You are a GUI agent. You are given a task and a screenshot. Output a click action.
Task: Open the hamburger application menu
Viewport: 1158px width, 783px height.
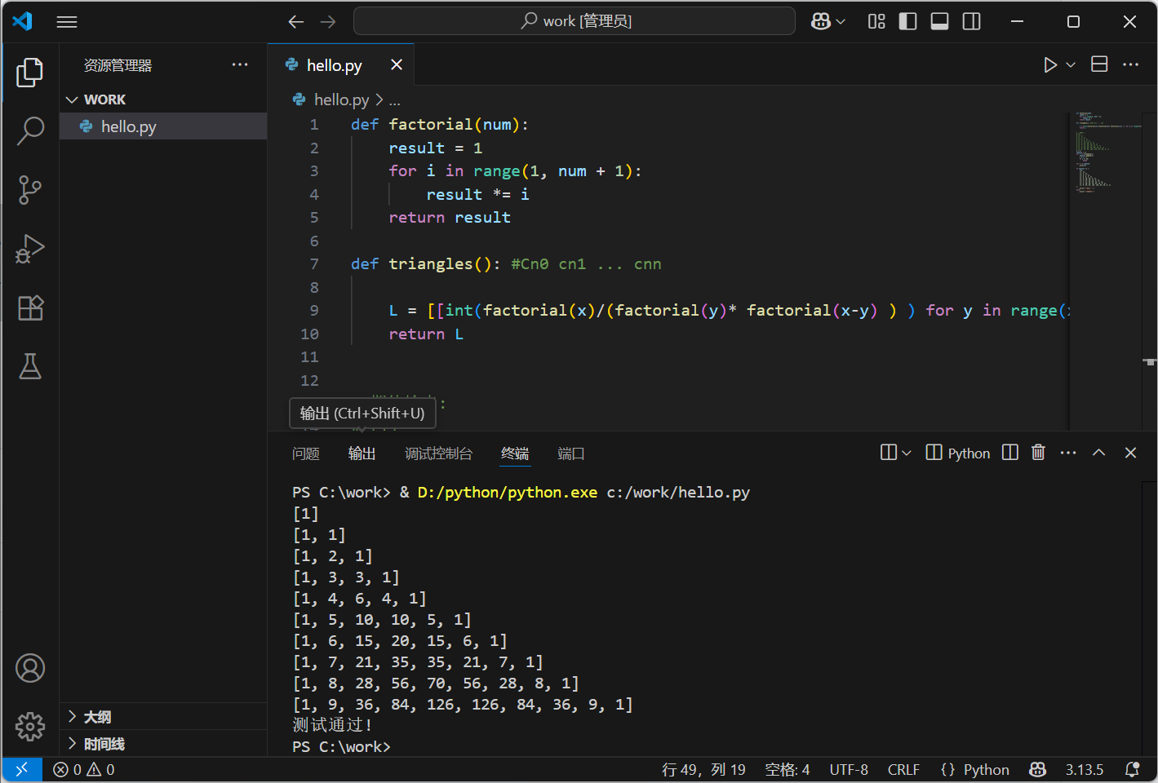pos(67,22)
